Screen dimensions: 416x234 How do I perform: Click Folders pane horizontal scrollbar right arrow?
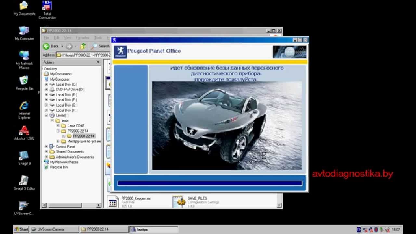tap(99, 206)
